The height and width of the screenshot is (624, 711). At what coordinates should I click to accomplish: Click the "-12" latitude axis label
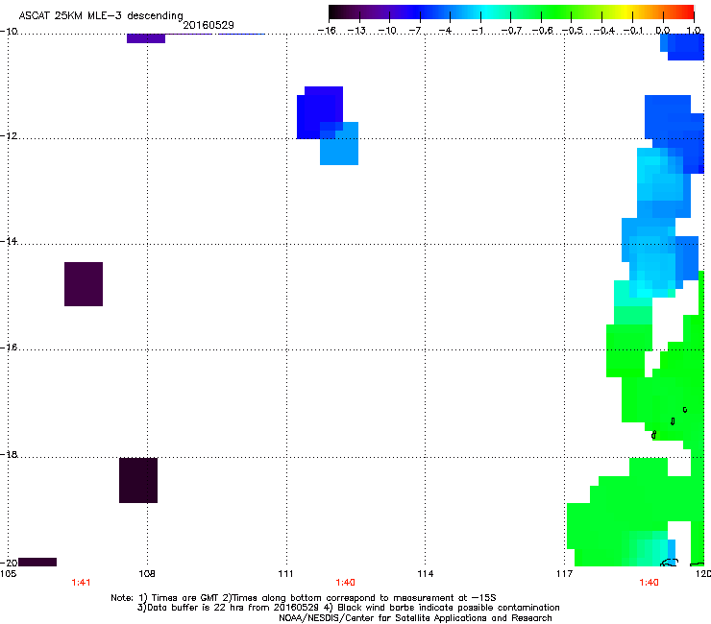(9, 136)
